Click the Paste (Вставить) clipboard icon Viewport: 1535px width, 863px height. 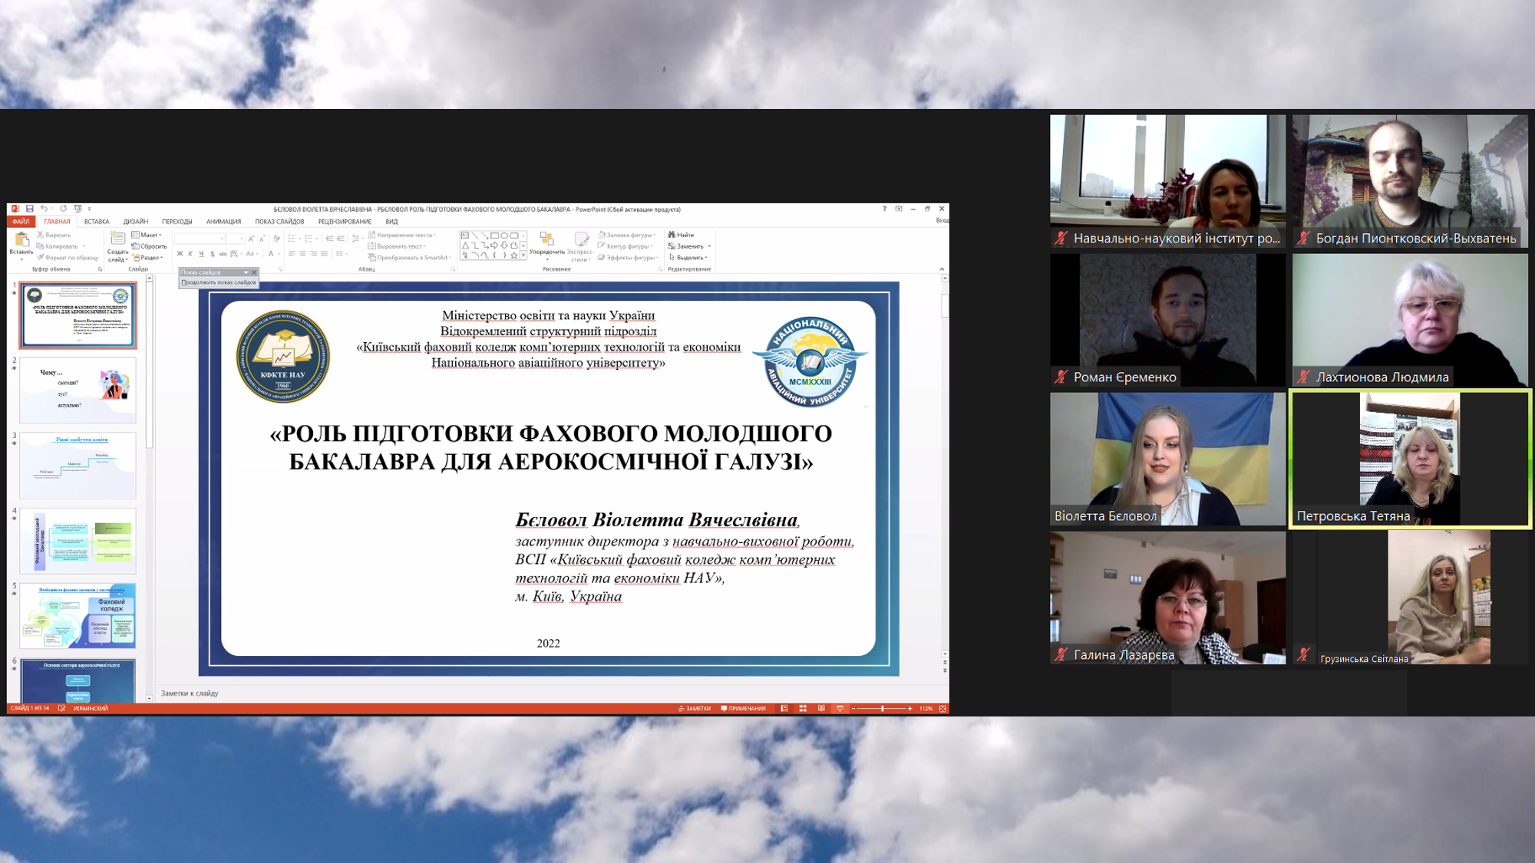[21, 240]
